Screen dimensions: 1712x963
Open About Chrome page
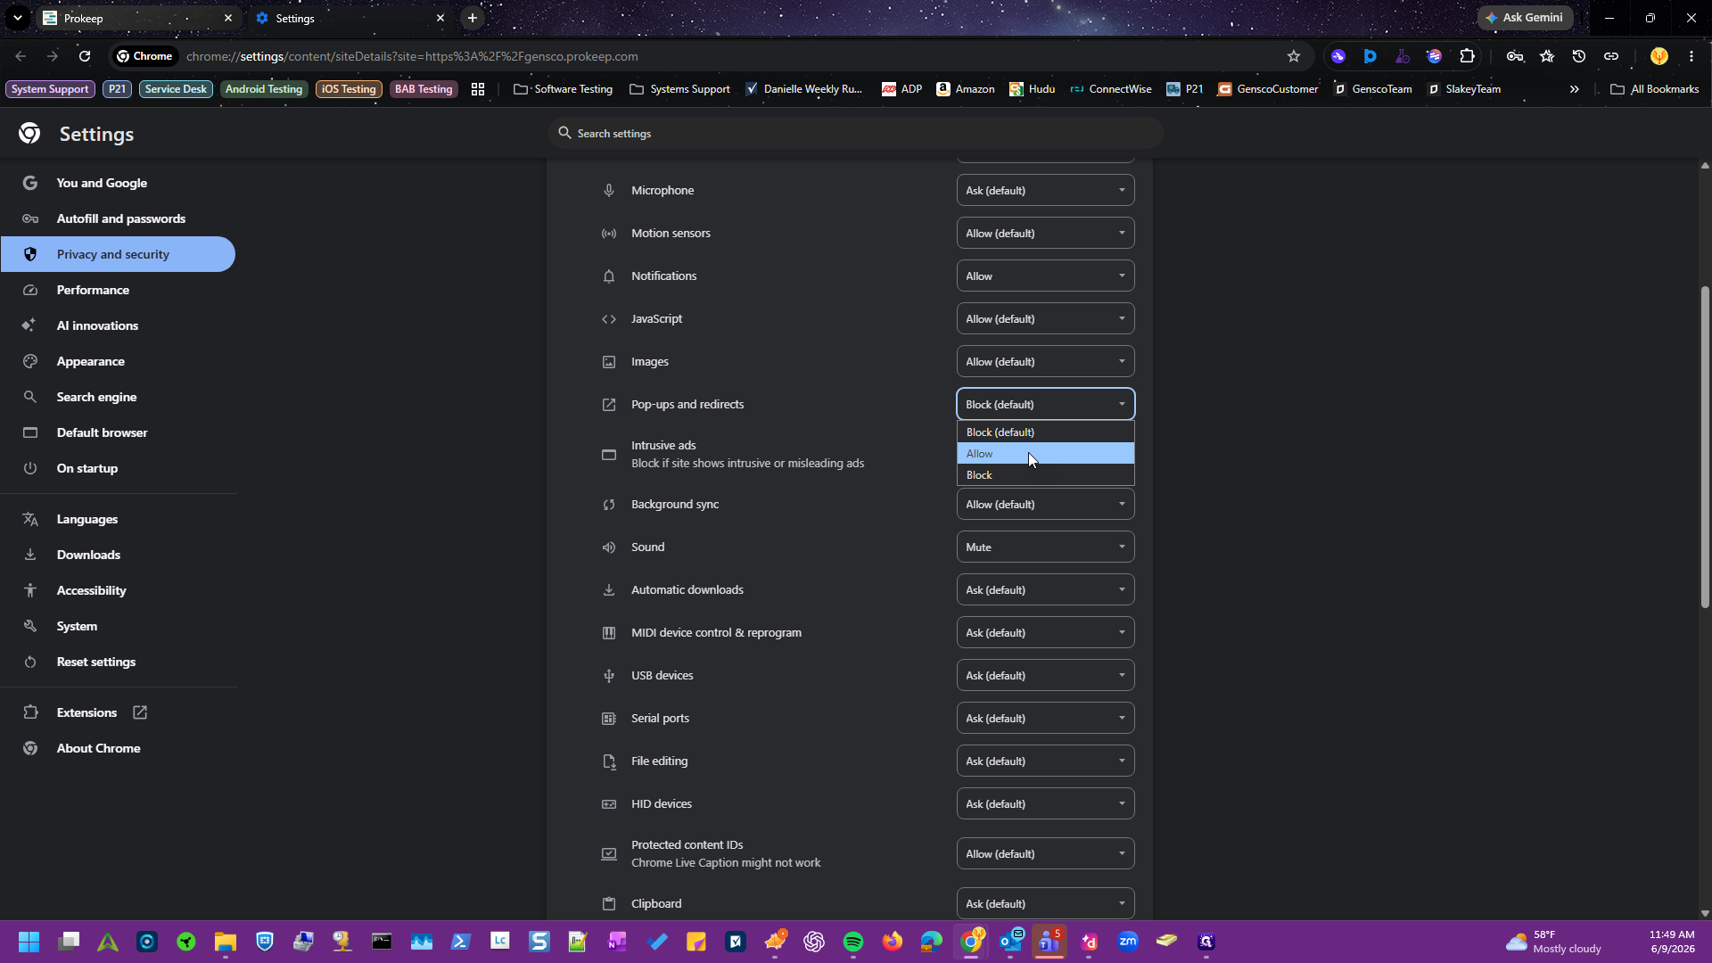(x=118, y=748)
